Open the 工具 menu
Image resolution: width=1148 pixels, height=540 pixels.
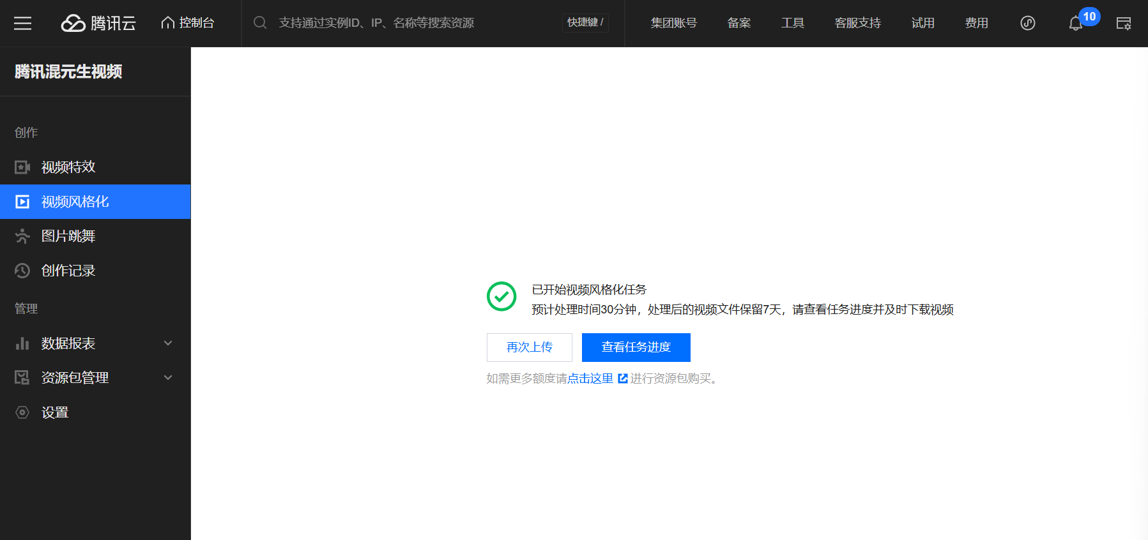793,23
